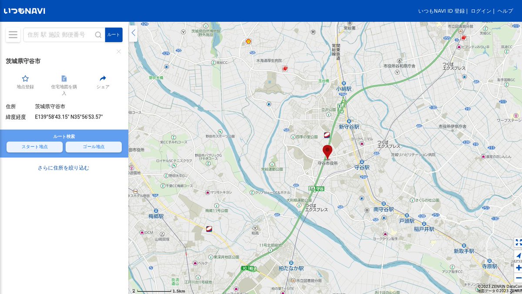Click the 茨城リハビリテーション病院 map label

(x=413, y=155)
